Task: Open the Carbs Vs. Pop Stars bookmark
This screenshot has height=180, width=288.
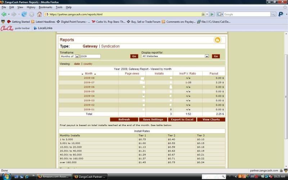Action: (x=108, y=22)
